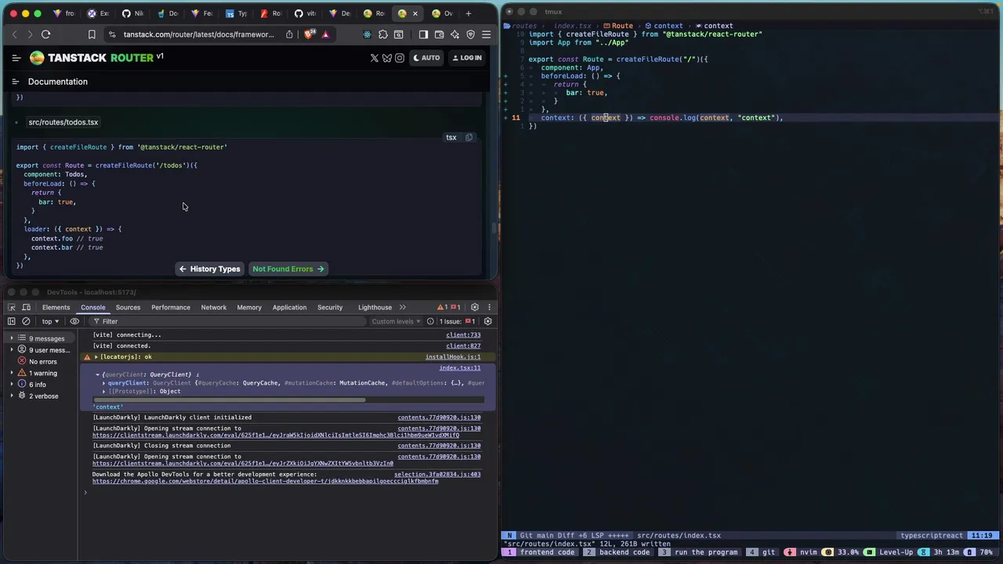The image size is (1003, 564).
Task: Open the Brave Rewards triangle icon
Action: 324,34
